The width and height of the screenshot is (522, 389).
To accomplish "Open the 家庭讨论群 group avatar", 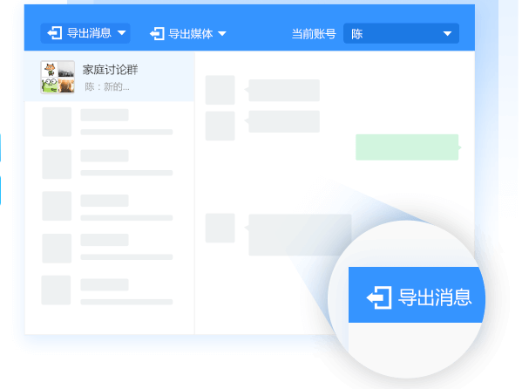I will (58, 77).
